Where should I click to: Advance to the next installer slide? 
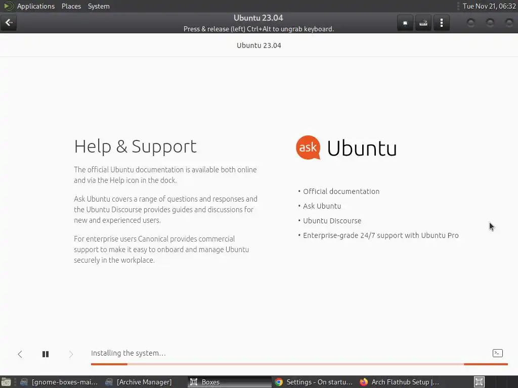coord(71,354)
